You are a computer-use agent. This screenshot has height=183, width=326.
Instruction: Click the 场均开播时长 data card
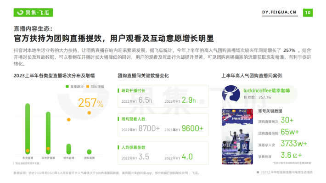tap(163, 96)
